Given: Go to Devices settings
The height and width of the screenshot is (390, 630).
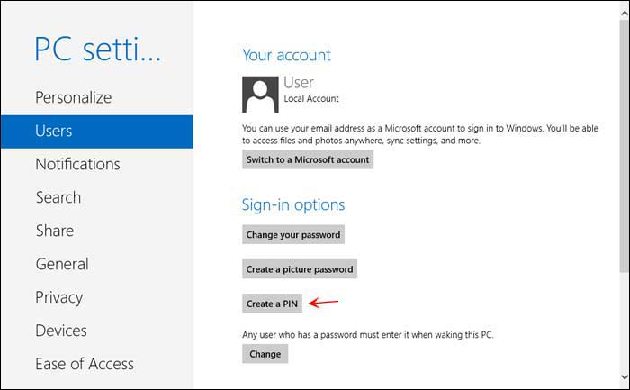Looking at the screenshot, I should click(x=61, y=331).
